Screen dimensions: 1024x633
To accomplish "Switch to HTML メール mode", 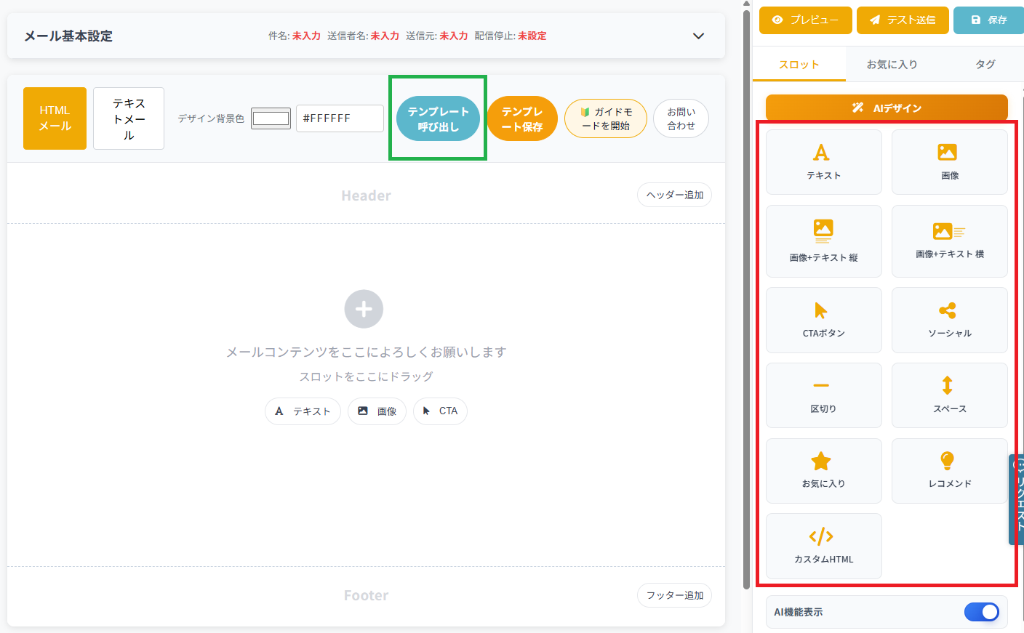I will 55,118.
